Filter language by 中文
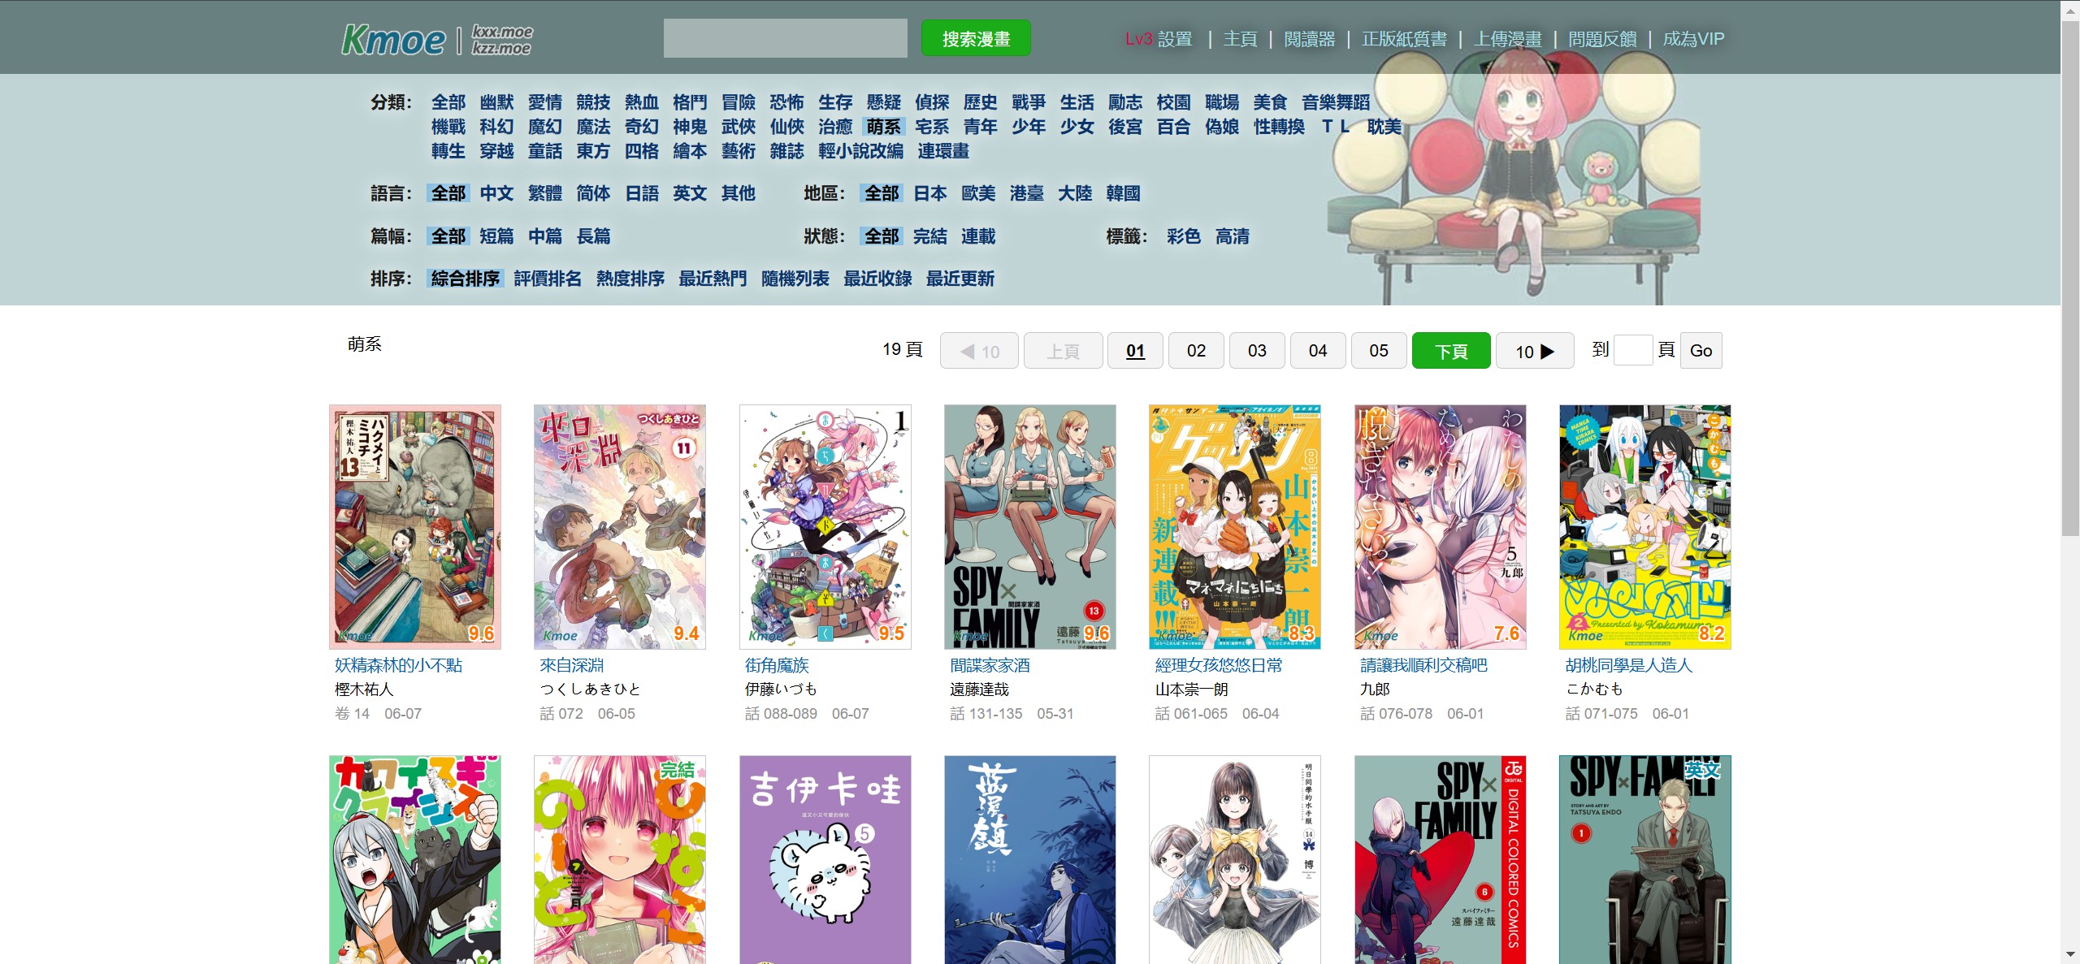Viewport: 2080px width, 964px height. 496,193
